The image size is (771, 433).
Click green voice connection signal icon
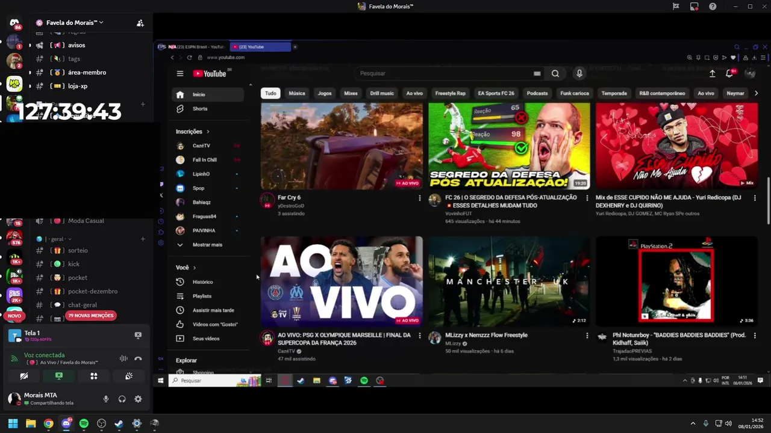pyautogui.click(x=14, y=358)
